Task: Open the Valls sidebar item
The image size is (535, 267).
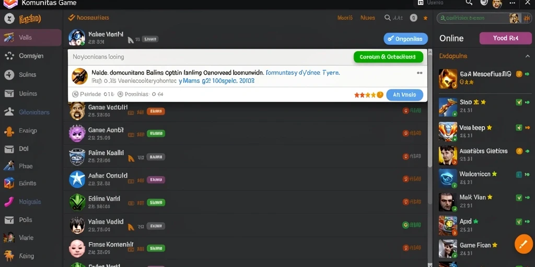Action: click(x=31, y=38)
